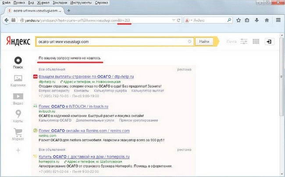Viewport: 285px width, 177px height.
Task: Go to the home page icon
Action: tap(267, 20)
